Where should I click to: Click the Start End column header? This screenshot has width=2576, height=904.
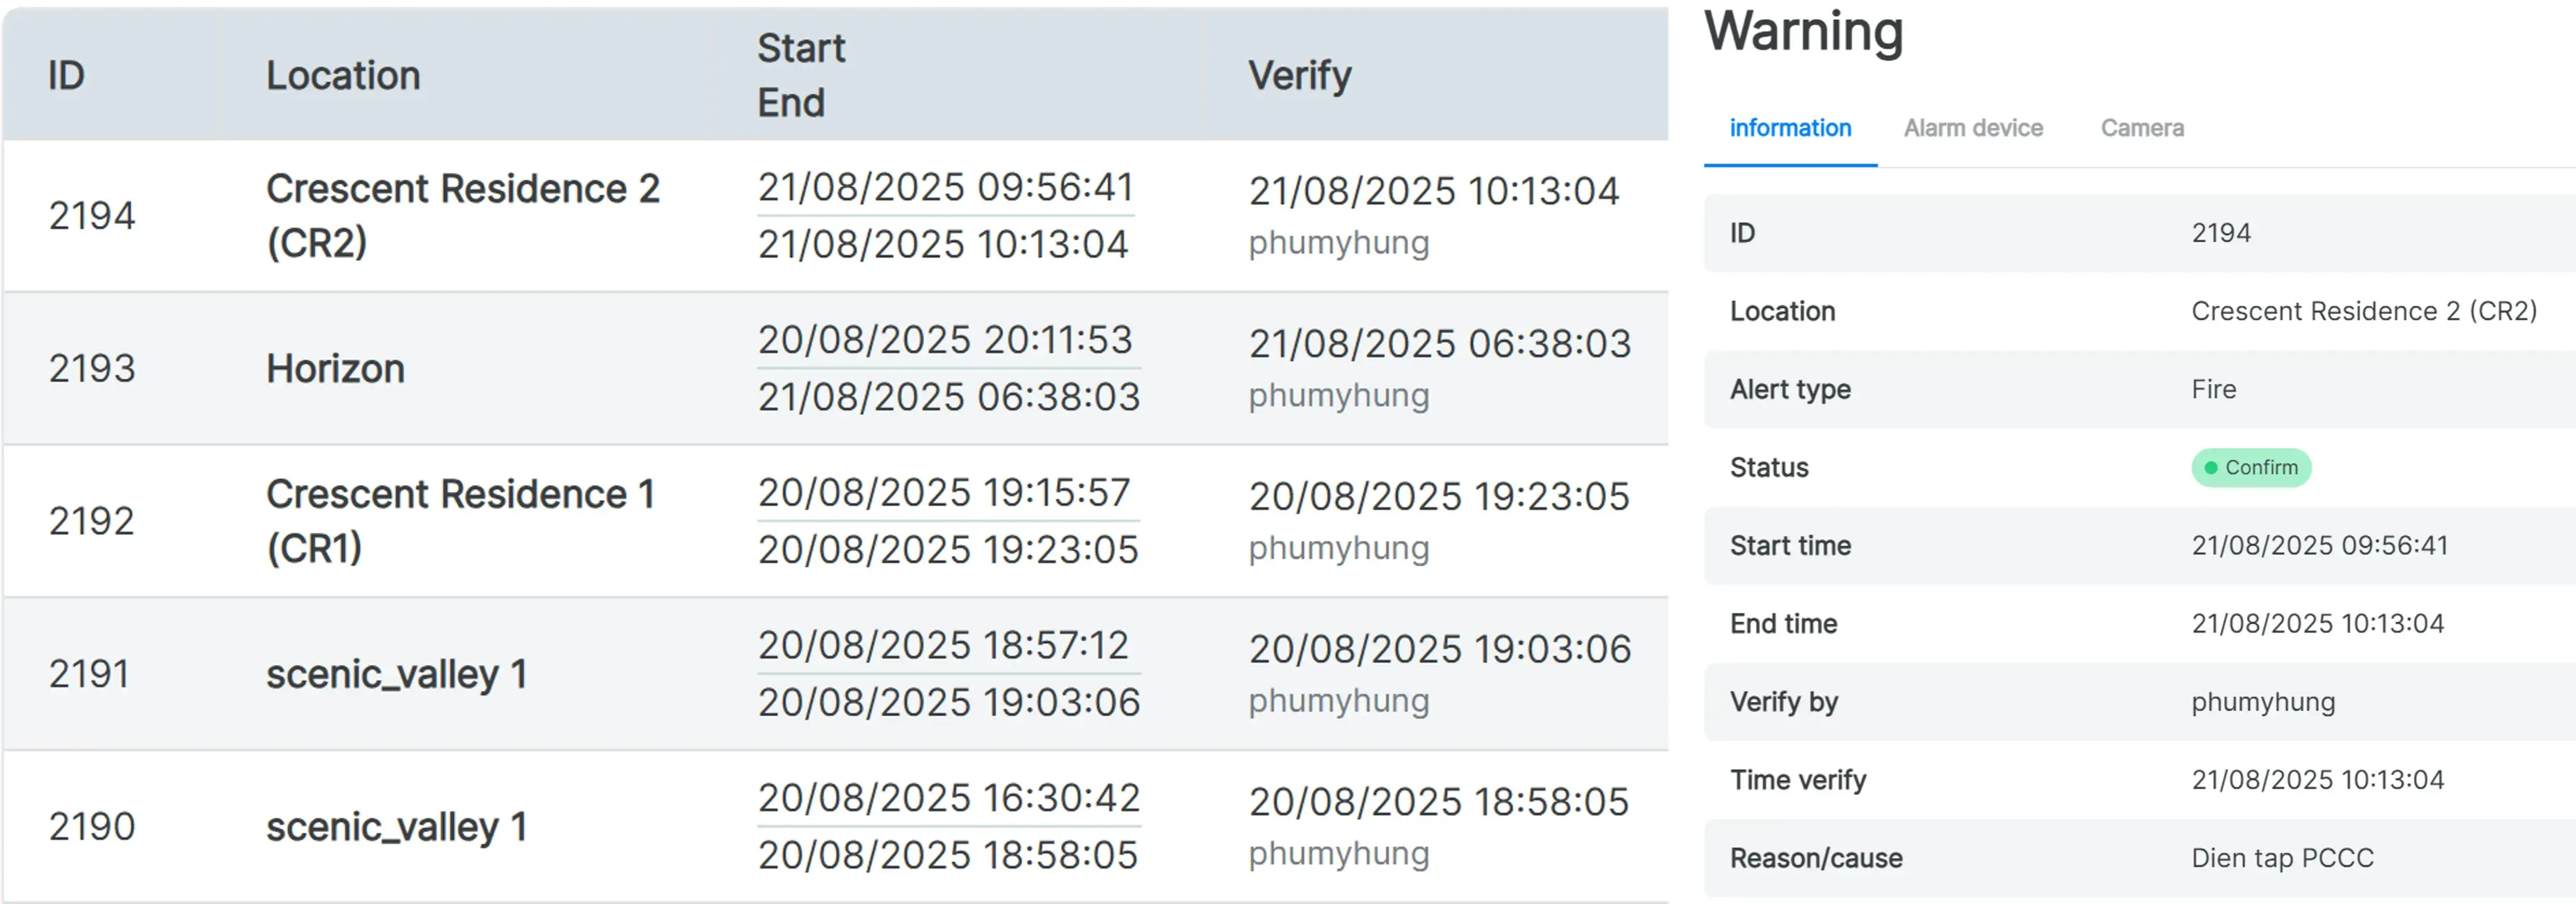point(800,75)
